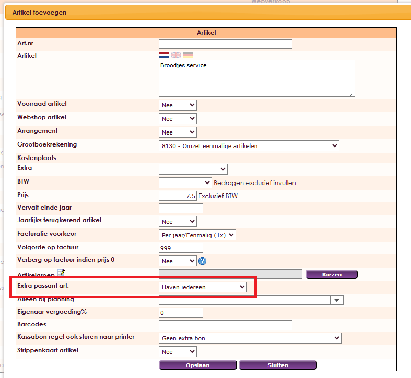Select the English flag language icon

click(x=176, y=55)
